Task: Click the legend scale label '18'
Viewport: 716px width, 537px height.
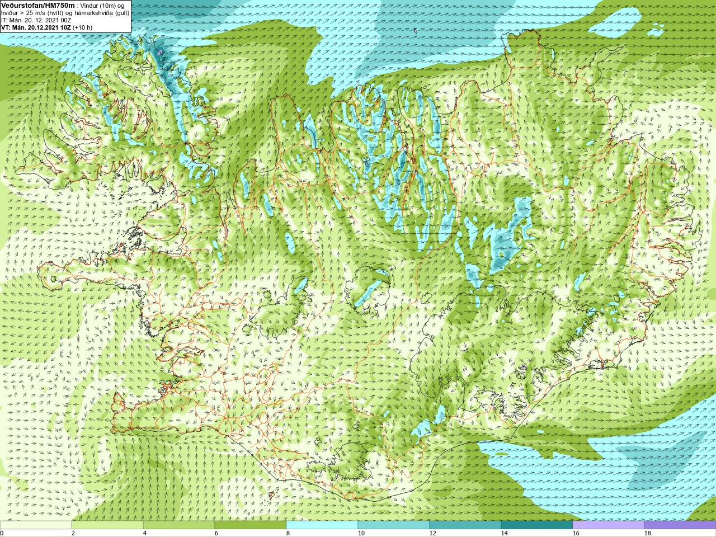Action: tap(647, 533)
